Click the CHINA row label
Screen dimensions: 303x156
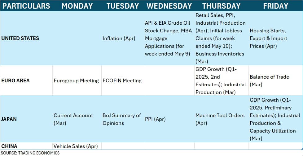click(x=9, y=146)
